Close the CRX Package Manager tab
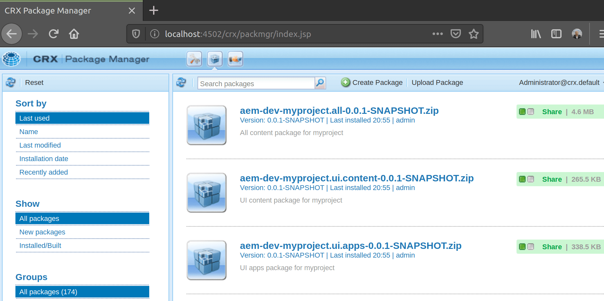This screenshot has width=604, height=301. tap(132, 11)
